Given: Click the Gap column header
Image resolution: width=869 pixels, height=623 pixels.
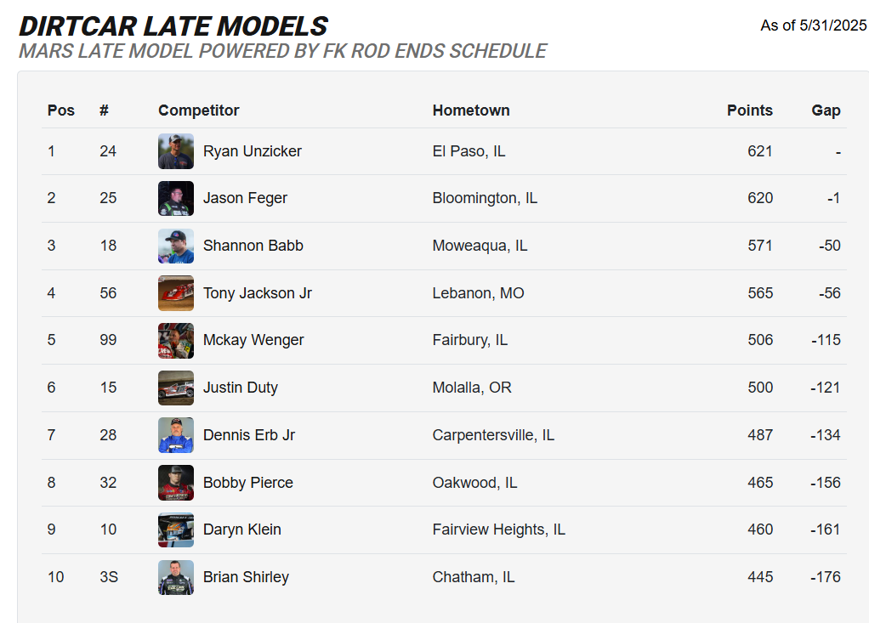Looking at the screenshot, I should click(x=826, y=110).
